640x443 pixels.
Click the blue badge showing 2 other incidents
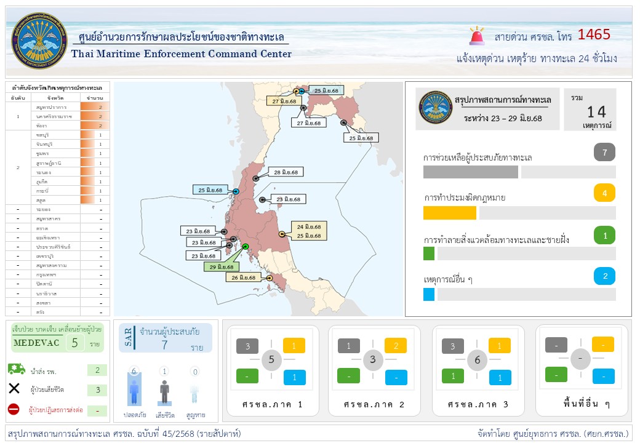pyautogui.click(x=604, y=276)
